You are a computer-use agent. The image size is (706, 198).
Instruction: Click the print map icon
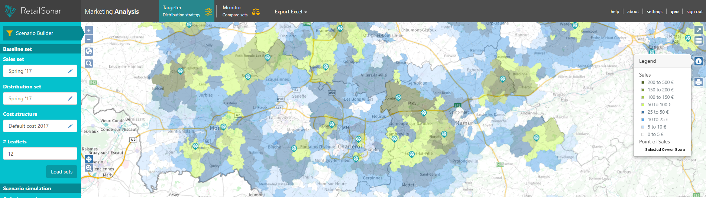click(699, 82)
